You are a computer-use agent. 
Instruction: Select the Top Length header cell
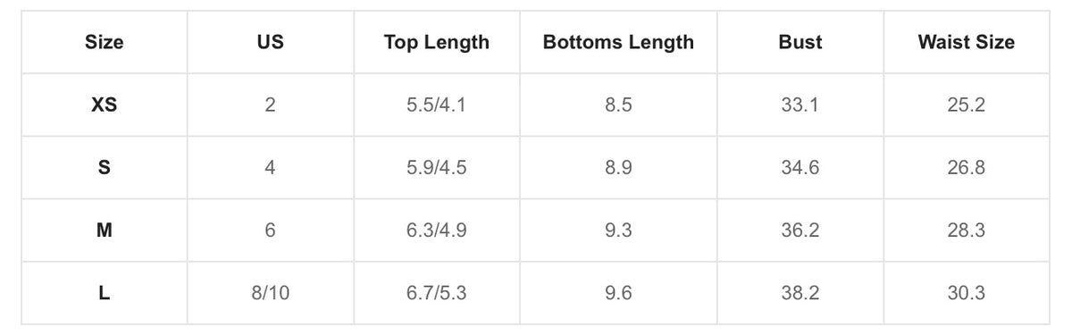click(437, 43)
